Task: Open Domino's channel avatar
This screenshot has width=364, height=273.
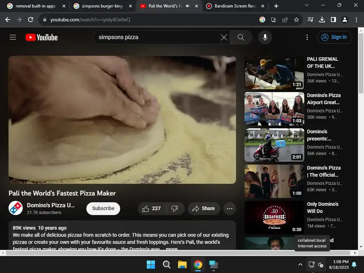Action: pos(16,208)
